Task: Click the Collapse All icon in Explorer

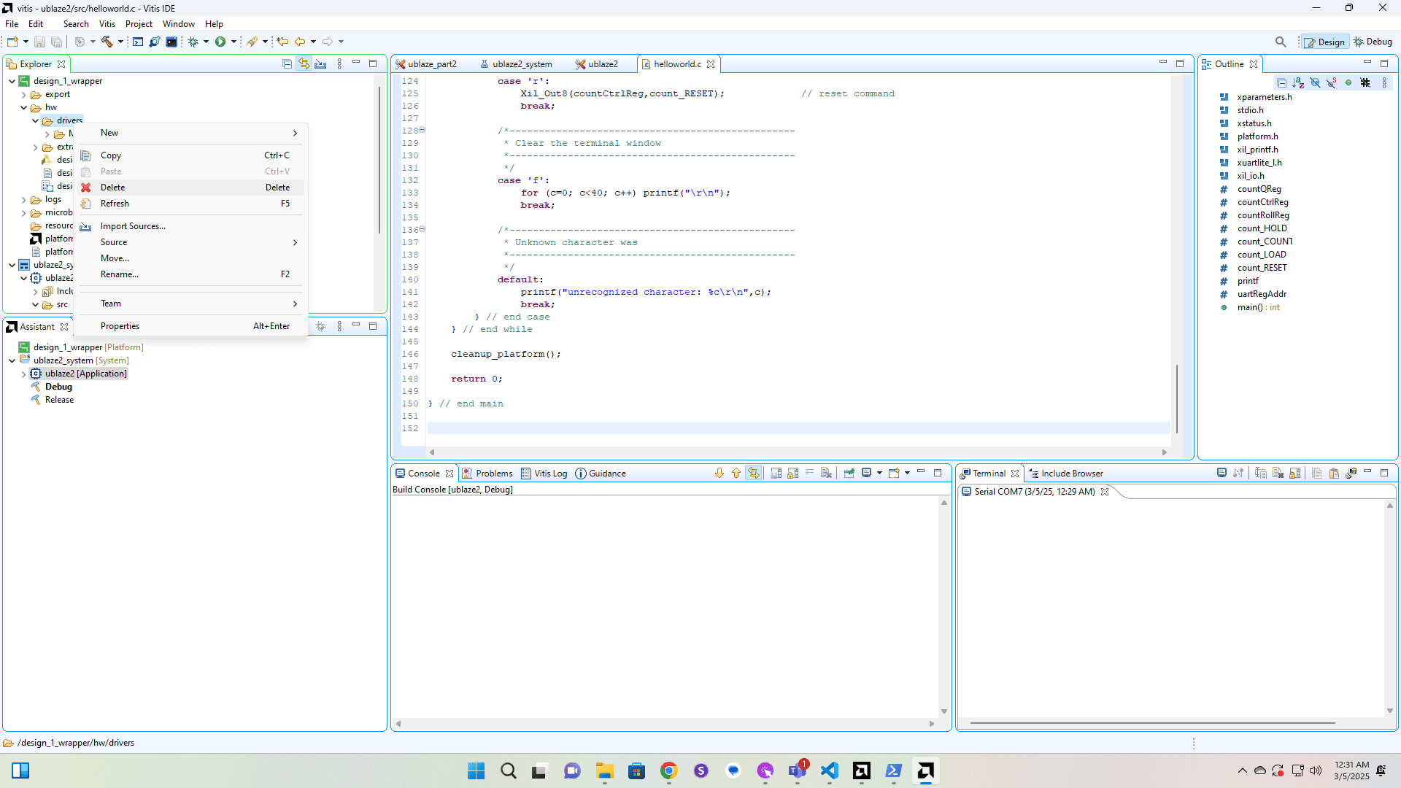Action: tap(287, 64)
